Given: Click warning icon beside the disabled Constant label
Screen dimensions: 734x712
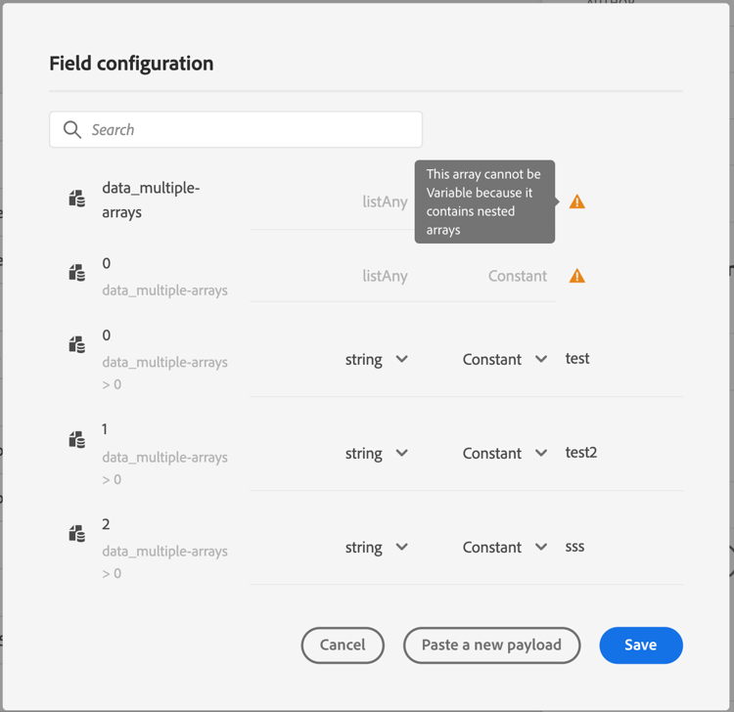Looking at the screenshot, I should pos(577,276).
